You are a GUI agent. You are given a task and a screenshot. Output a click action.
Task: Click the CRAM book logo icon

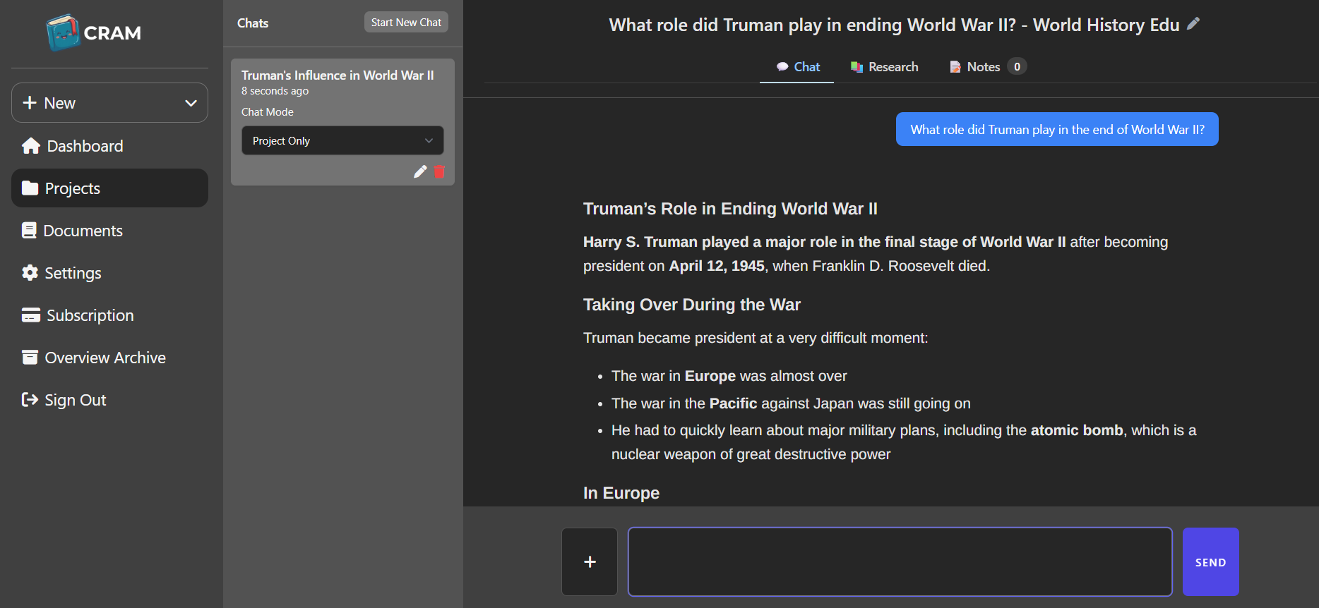point(63,32)
